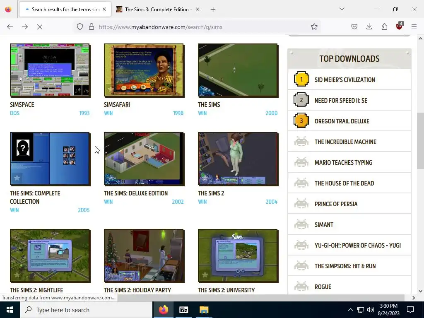The width and height of the screenshot is (424, 318).
Task: Click the SIMSPACE title link
Action: (x=22, y=105)
